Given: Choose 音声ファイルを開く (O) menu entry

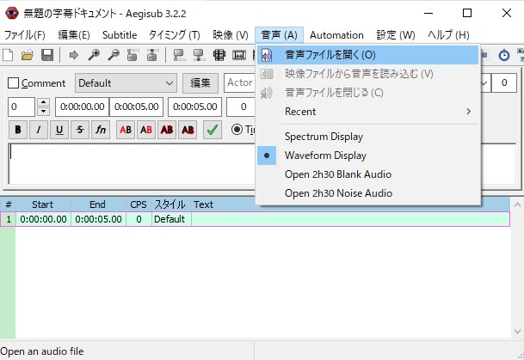Looking at the screenshot, I should point(368,55).
